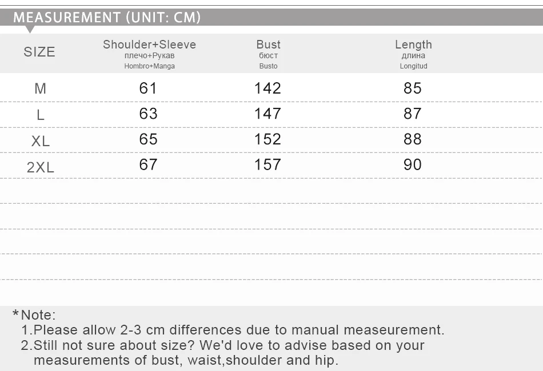Click the Length column header

tap(413, 45)
